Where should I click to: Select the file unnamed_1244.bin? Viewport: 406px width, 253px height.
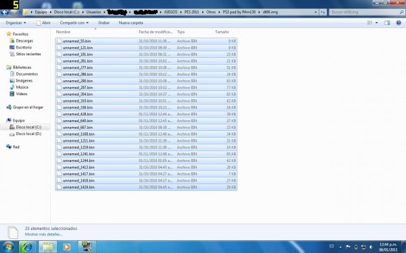(146, 161)
